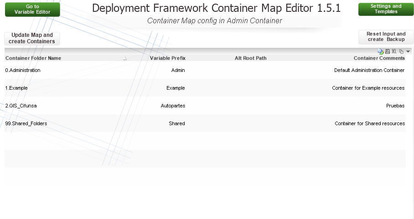The height and width of the screenshot is (219, 414).
Task: Click the Pruebas comment cell
Action: pos(395,106)
